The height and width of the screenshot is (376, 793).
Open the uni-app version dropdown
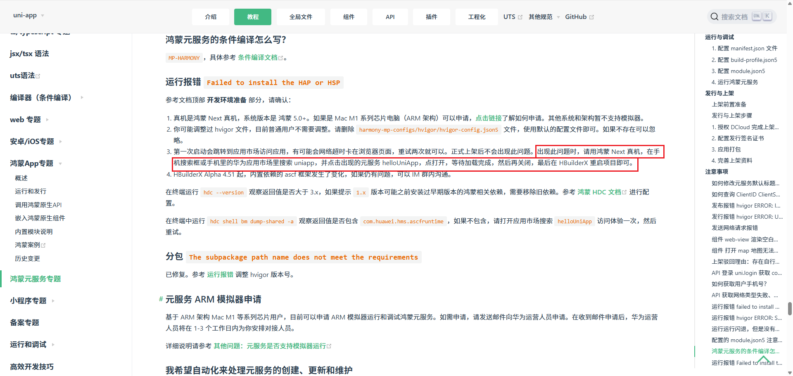tap(28, 15)
